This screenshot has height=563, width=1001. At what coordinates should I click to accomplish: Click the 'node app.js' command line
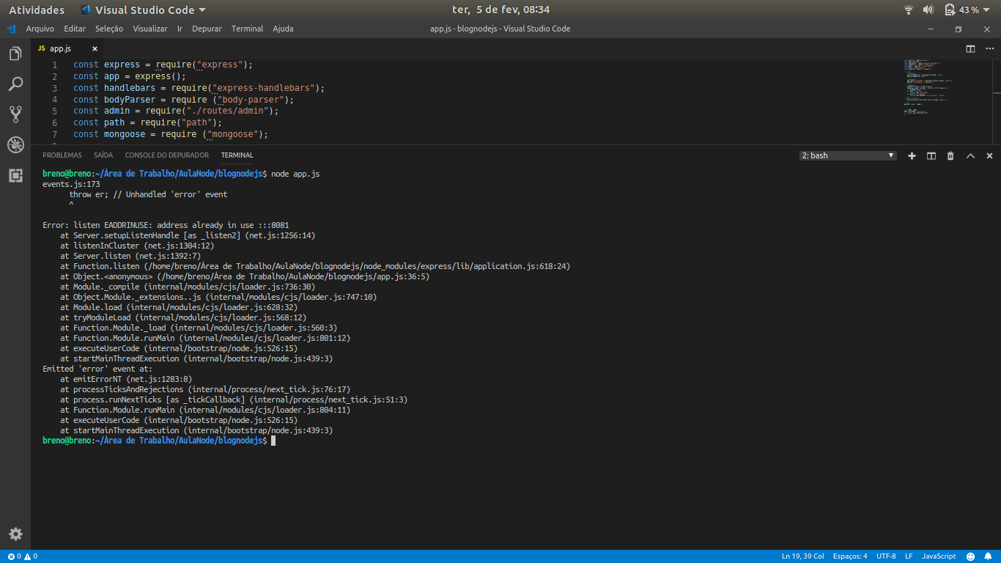pyautogui.click(x=295, y=174)
